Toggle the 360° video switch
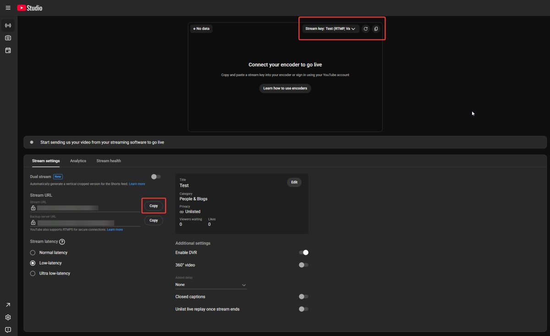The width and height of the screenshot is (550, 336). coord(303,265)
